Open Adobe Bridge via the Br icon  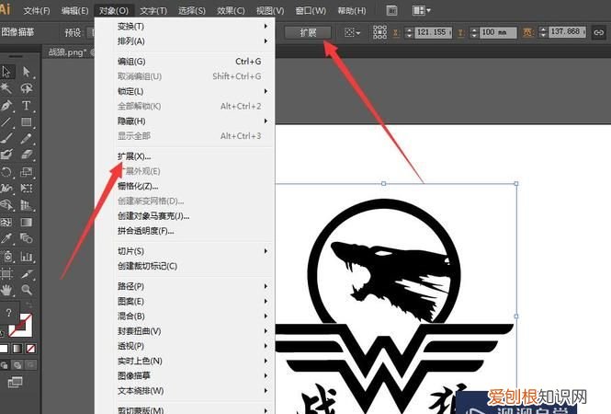coord(392,10)
